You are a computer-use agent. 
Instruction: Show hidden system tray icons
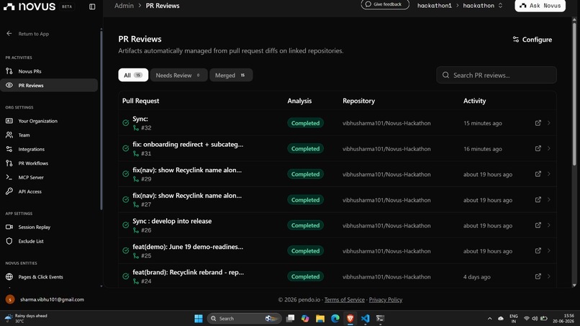coord(490,318)
